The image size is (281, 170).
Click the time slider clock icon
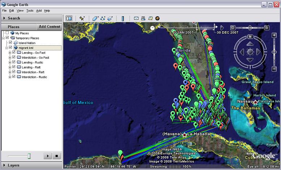coord(152,27)
